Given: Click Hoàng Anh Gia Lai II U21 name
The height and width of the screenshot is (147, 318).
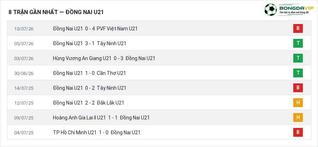Looking at the screenshot, I should pyautogui.click(x=79, y=118).
